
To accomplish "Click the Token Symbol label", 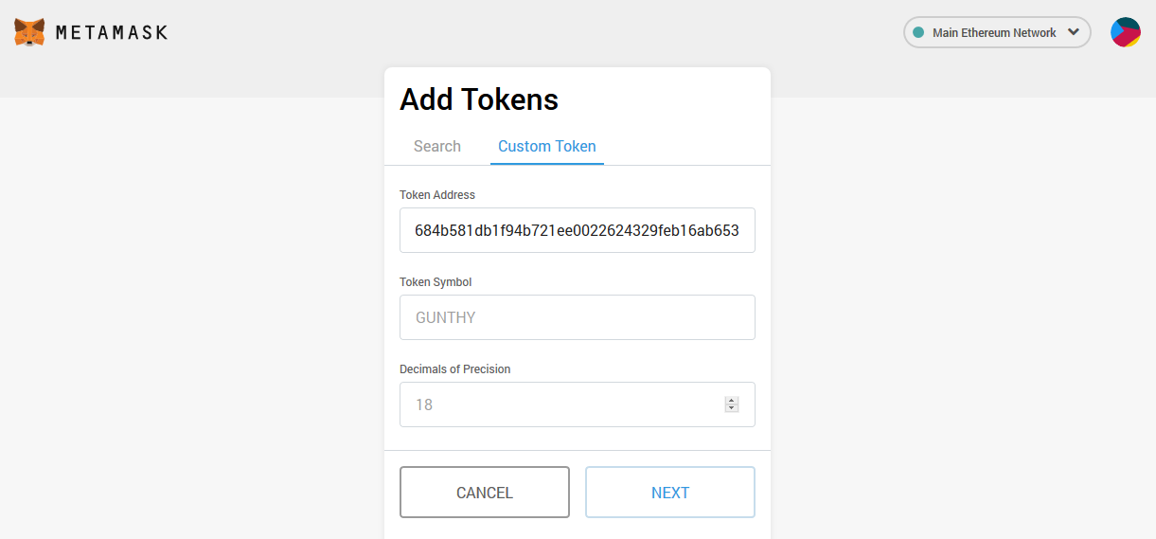I will pos(436,282).
